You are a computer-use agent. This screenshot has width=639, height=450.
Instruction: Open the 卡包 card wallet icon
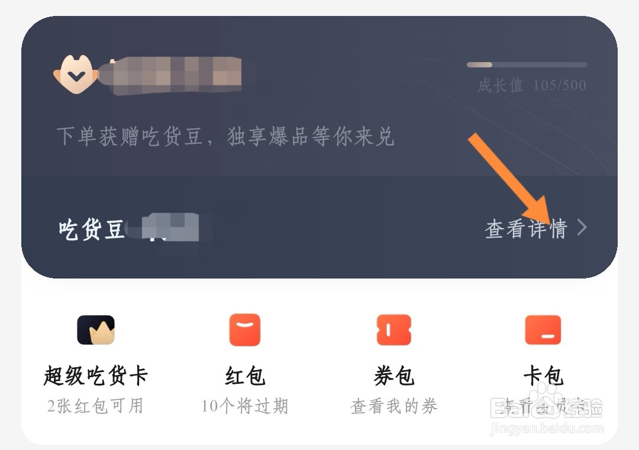(543, 330)
